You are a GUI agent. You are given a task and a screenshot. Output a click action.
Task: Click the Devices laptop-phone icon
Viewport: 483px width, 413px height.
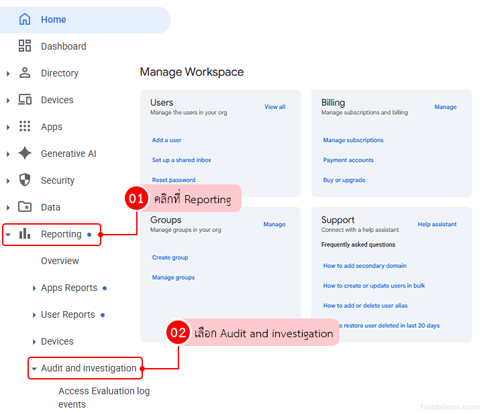pyautogui.click(x=25, y=100)
